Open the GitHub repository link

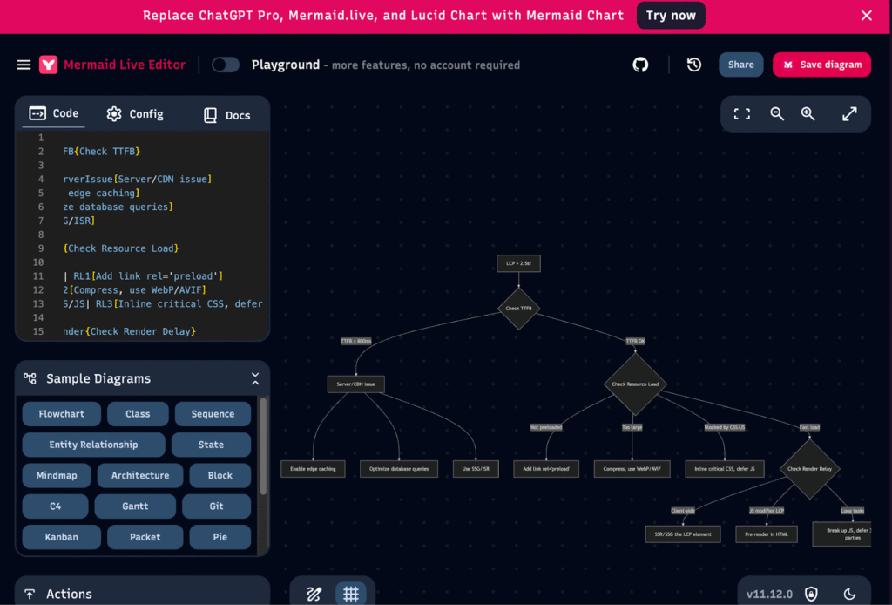[x=640, y=64]
